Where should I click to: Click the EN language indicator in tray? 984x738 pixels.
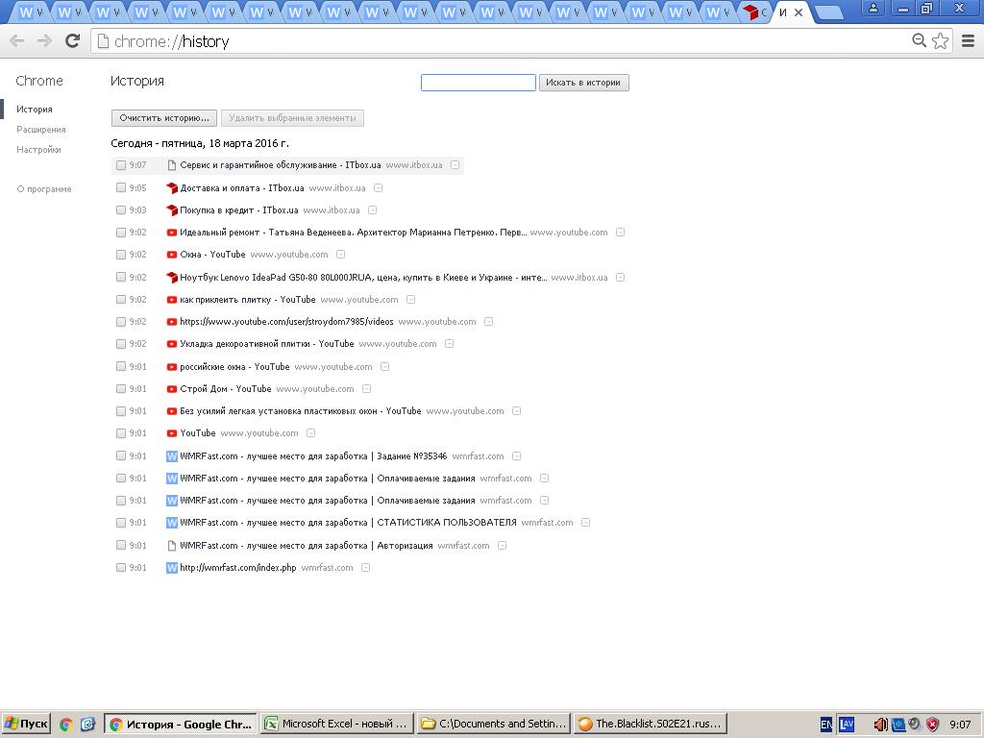click(x=826, y=725)
